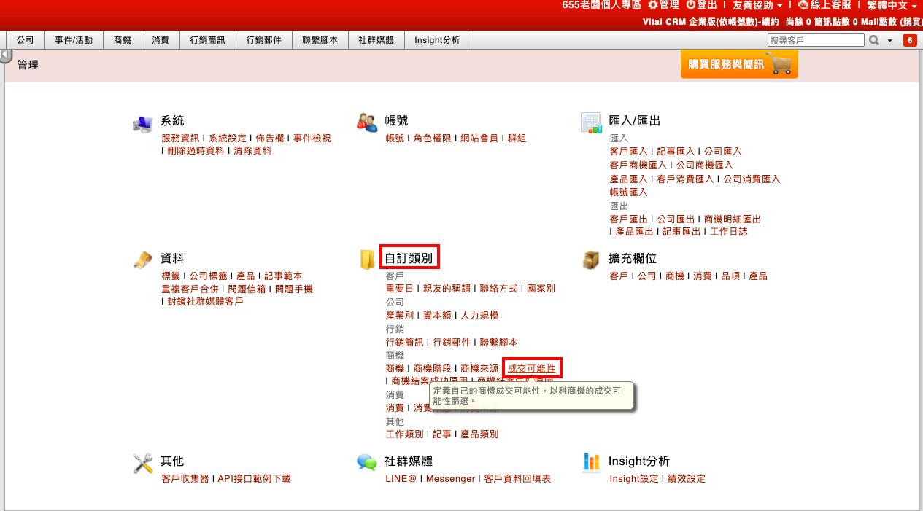Open the notification badge showing 6
The image size is (923, 511).
(x=910, y=40)
